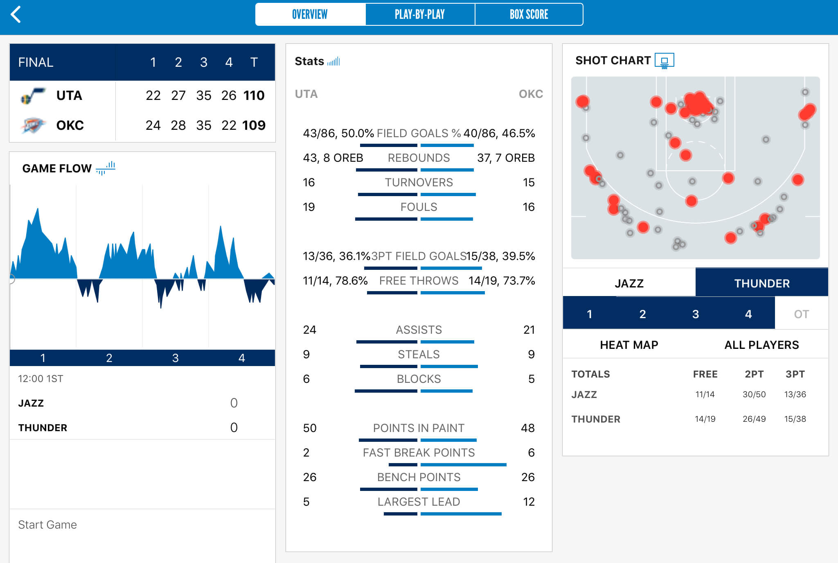Image resolution: width=838 pixels, height=563 pixels.
Task: Select the Overview tab
Action: [x=310, y=14]
